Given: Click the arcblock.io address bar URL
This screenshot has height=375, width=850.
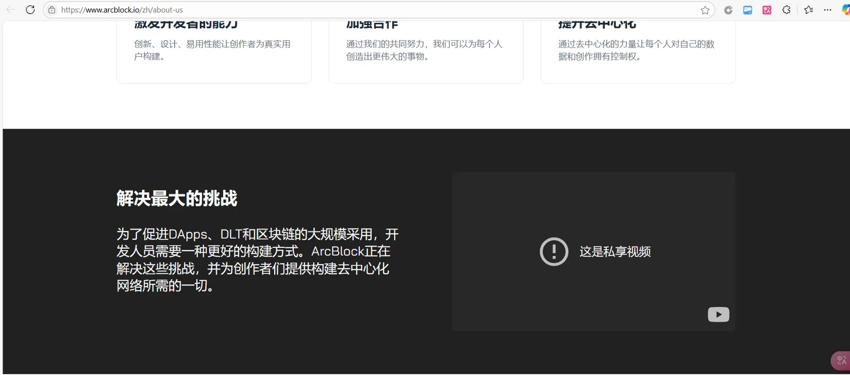Looking at the screenshot, I should [x=122, y=10].
